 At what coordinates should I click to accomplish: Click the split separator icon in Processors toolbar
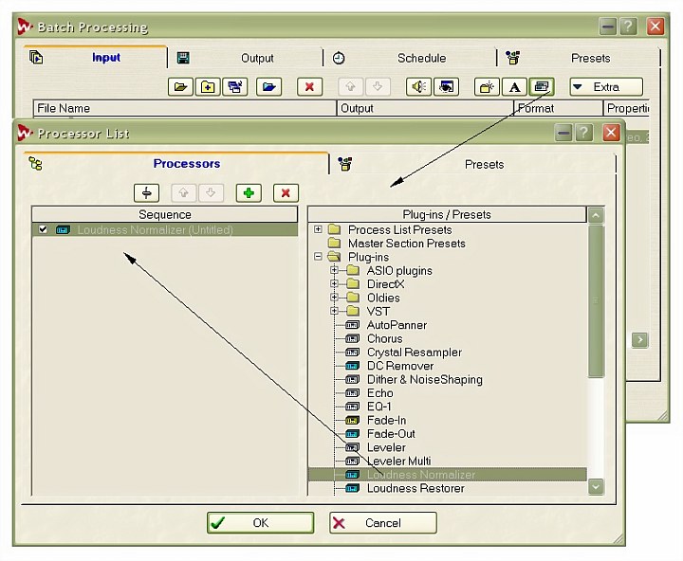click(145, 192)
